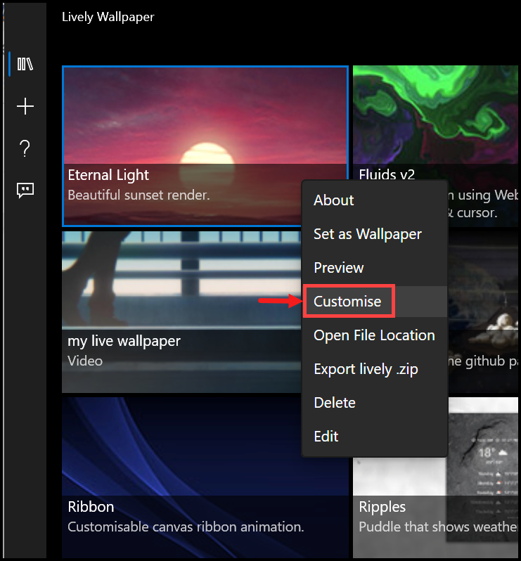Click Customise in the context menu
This screenshot has width=521, height=561.
(375, 302)
